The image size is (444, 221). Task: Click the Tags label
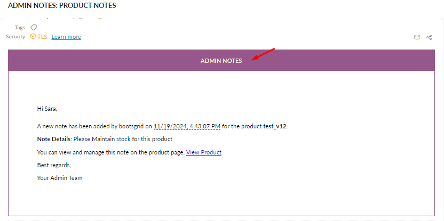click(20, 28)
